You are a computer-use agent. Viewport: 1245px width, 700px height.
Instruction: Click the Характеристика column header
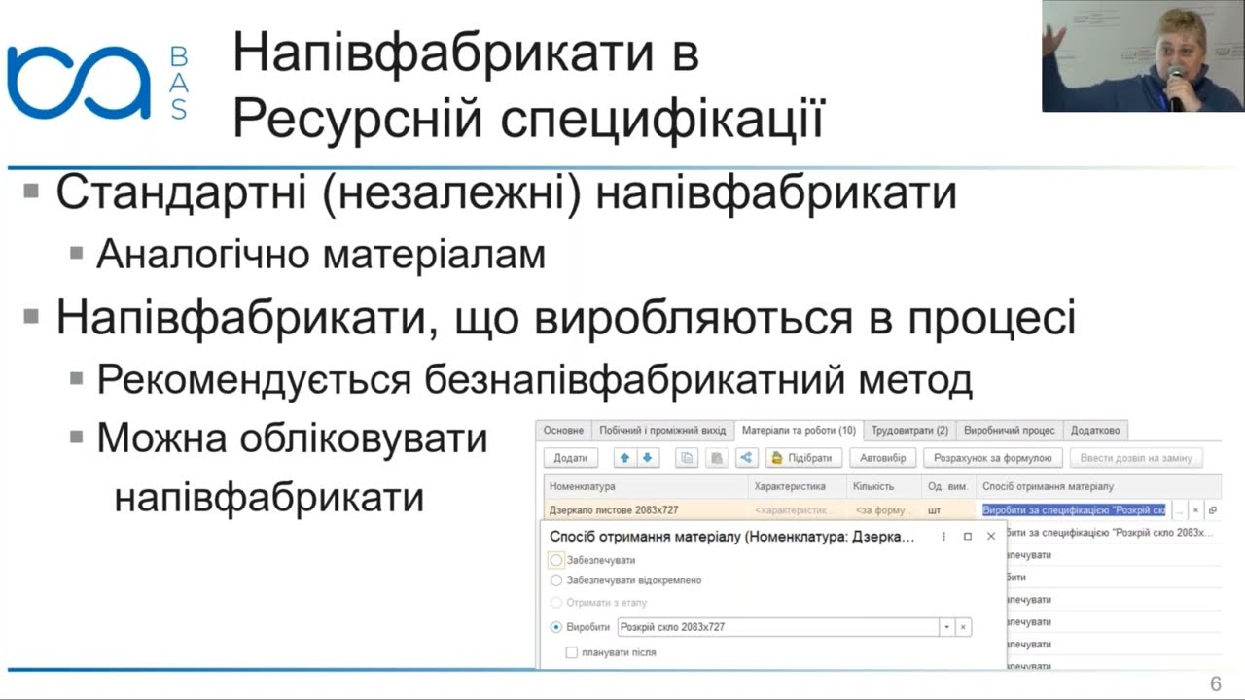pyautogui.click(x=798, y=486)
